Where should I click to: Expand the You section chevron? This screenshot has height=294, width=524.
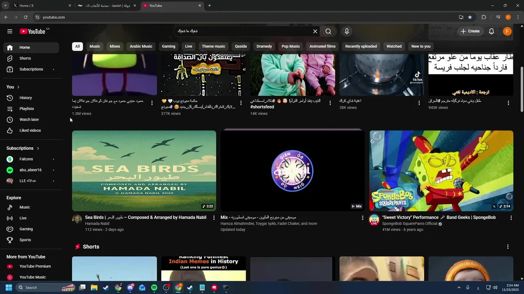tap(18, 87)
